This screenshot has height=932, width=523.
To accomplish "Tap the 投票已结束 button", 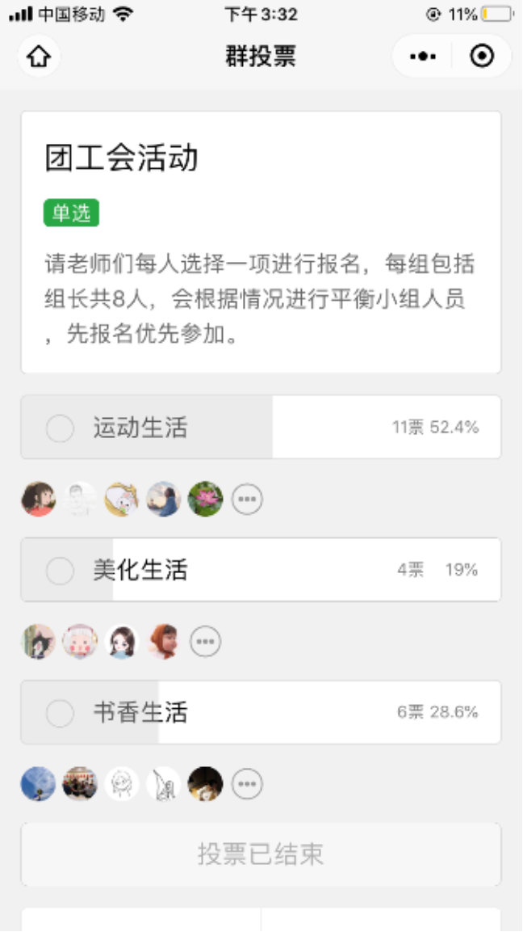I will pos(261,854).
